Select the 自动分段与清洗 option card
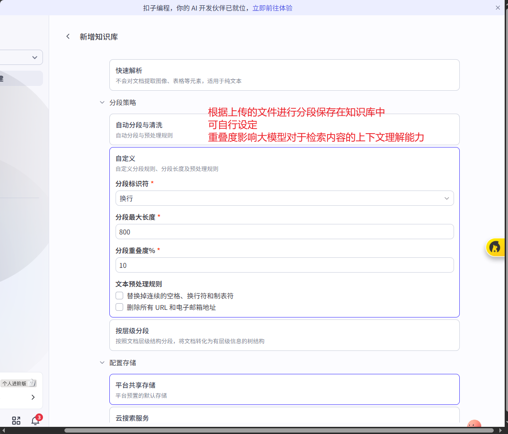This screenshot has width=508, height=434. click(x=284, y=129)
